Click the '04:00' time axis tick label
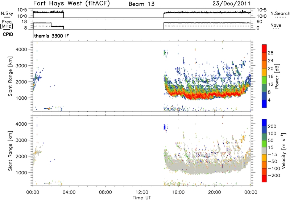This screenshot has width=290, height=200. [x=69, y=192]
